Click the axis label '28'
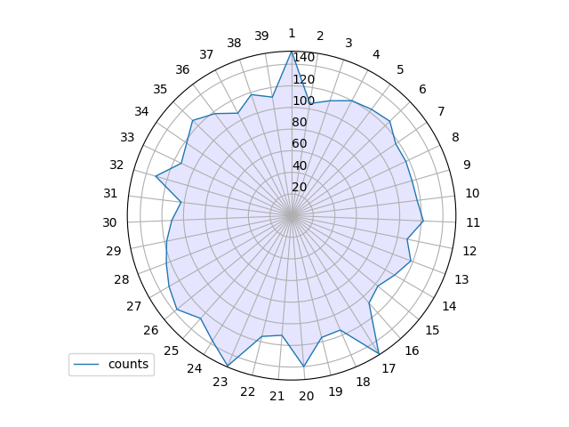 pos(122,279)
